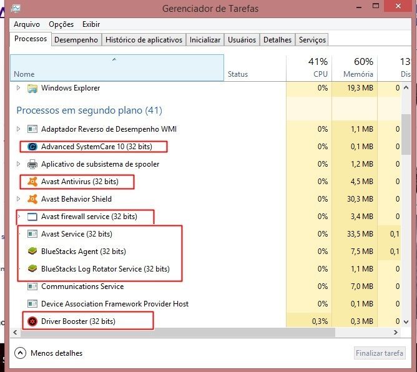Click the Adaptador Reverso de Desempenho WMI icon

[x=32, y=129]
